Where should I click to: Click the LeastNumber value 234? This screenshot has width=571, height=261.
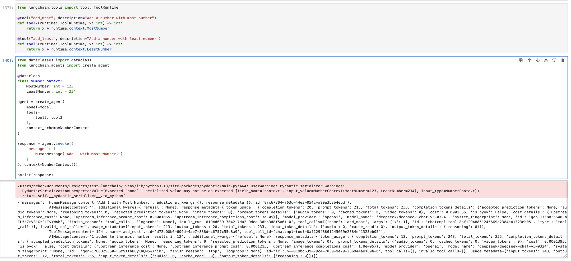click(72, 91)
